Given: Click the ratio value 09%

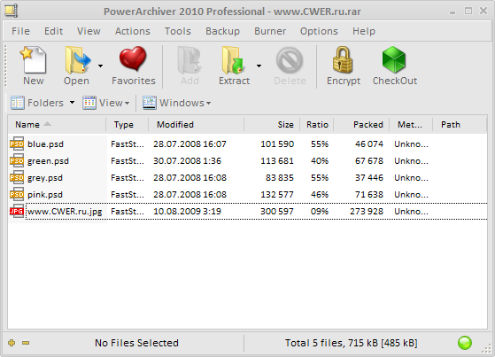Looking at the screenshot, I should click(x=320, y=211).
